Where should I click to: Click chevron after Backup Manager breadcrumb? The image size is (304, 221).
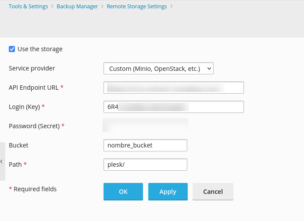click(x=102, y=7)
